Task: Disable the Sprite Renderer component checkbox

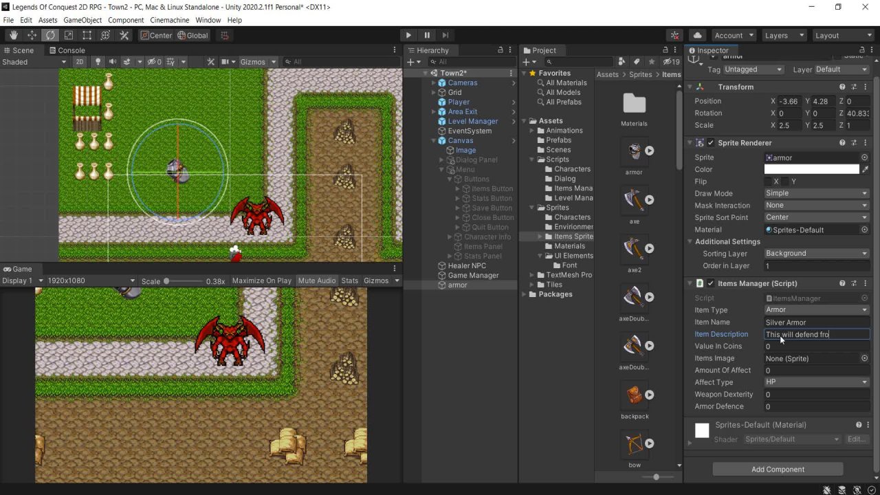Action: pos(711,143)
